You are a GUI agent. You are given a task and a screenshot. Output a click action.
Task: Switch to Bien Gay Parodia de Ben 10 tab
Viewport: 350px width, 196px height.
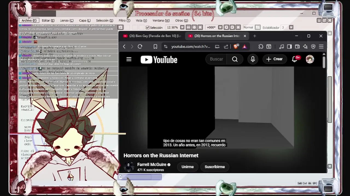point(152,36)
